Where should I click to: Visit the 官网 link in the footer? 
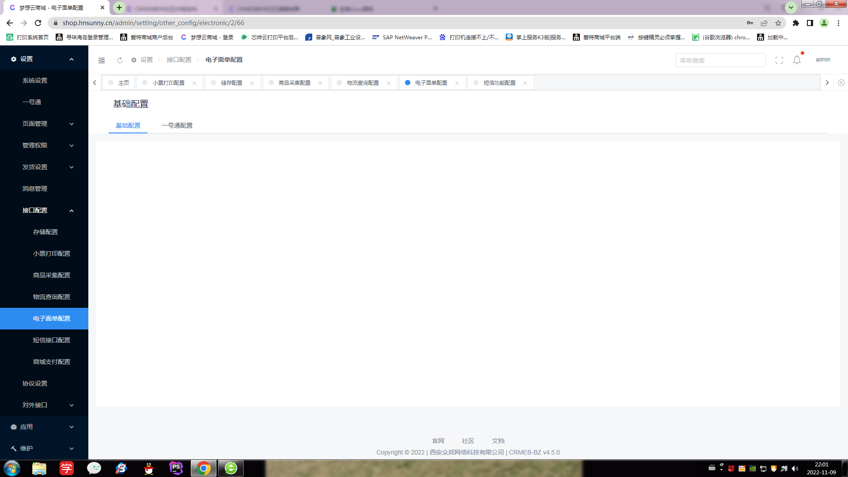click(439, 440)
